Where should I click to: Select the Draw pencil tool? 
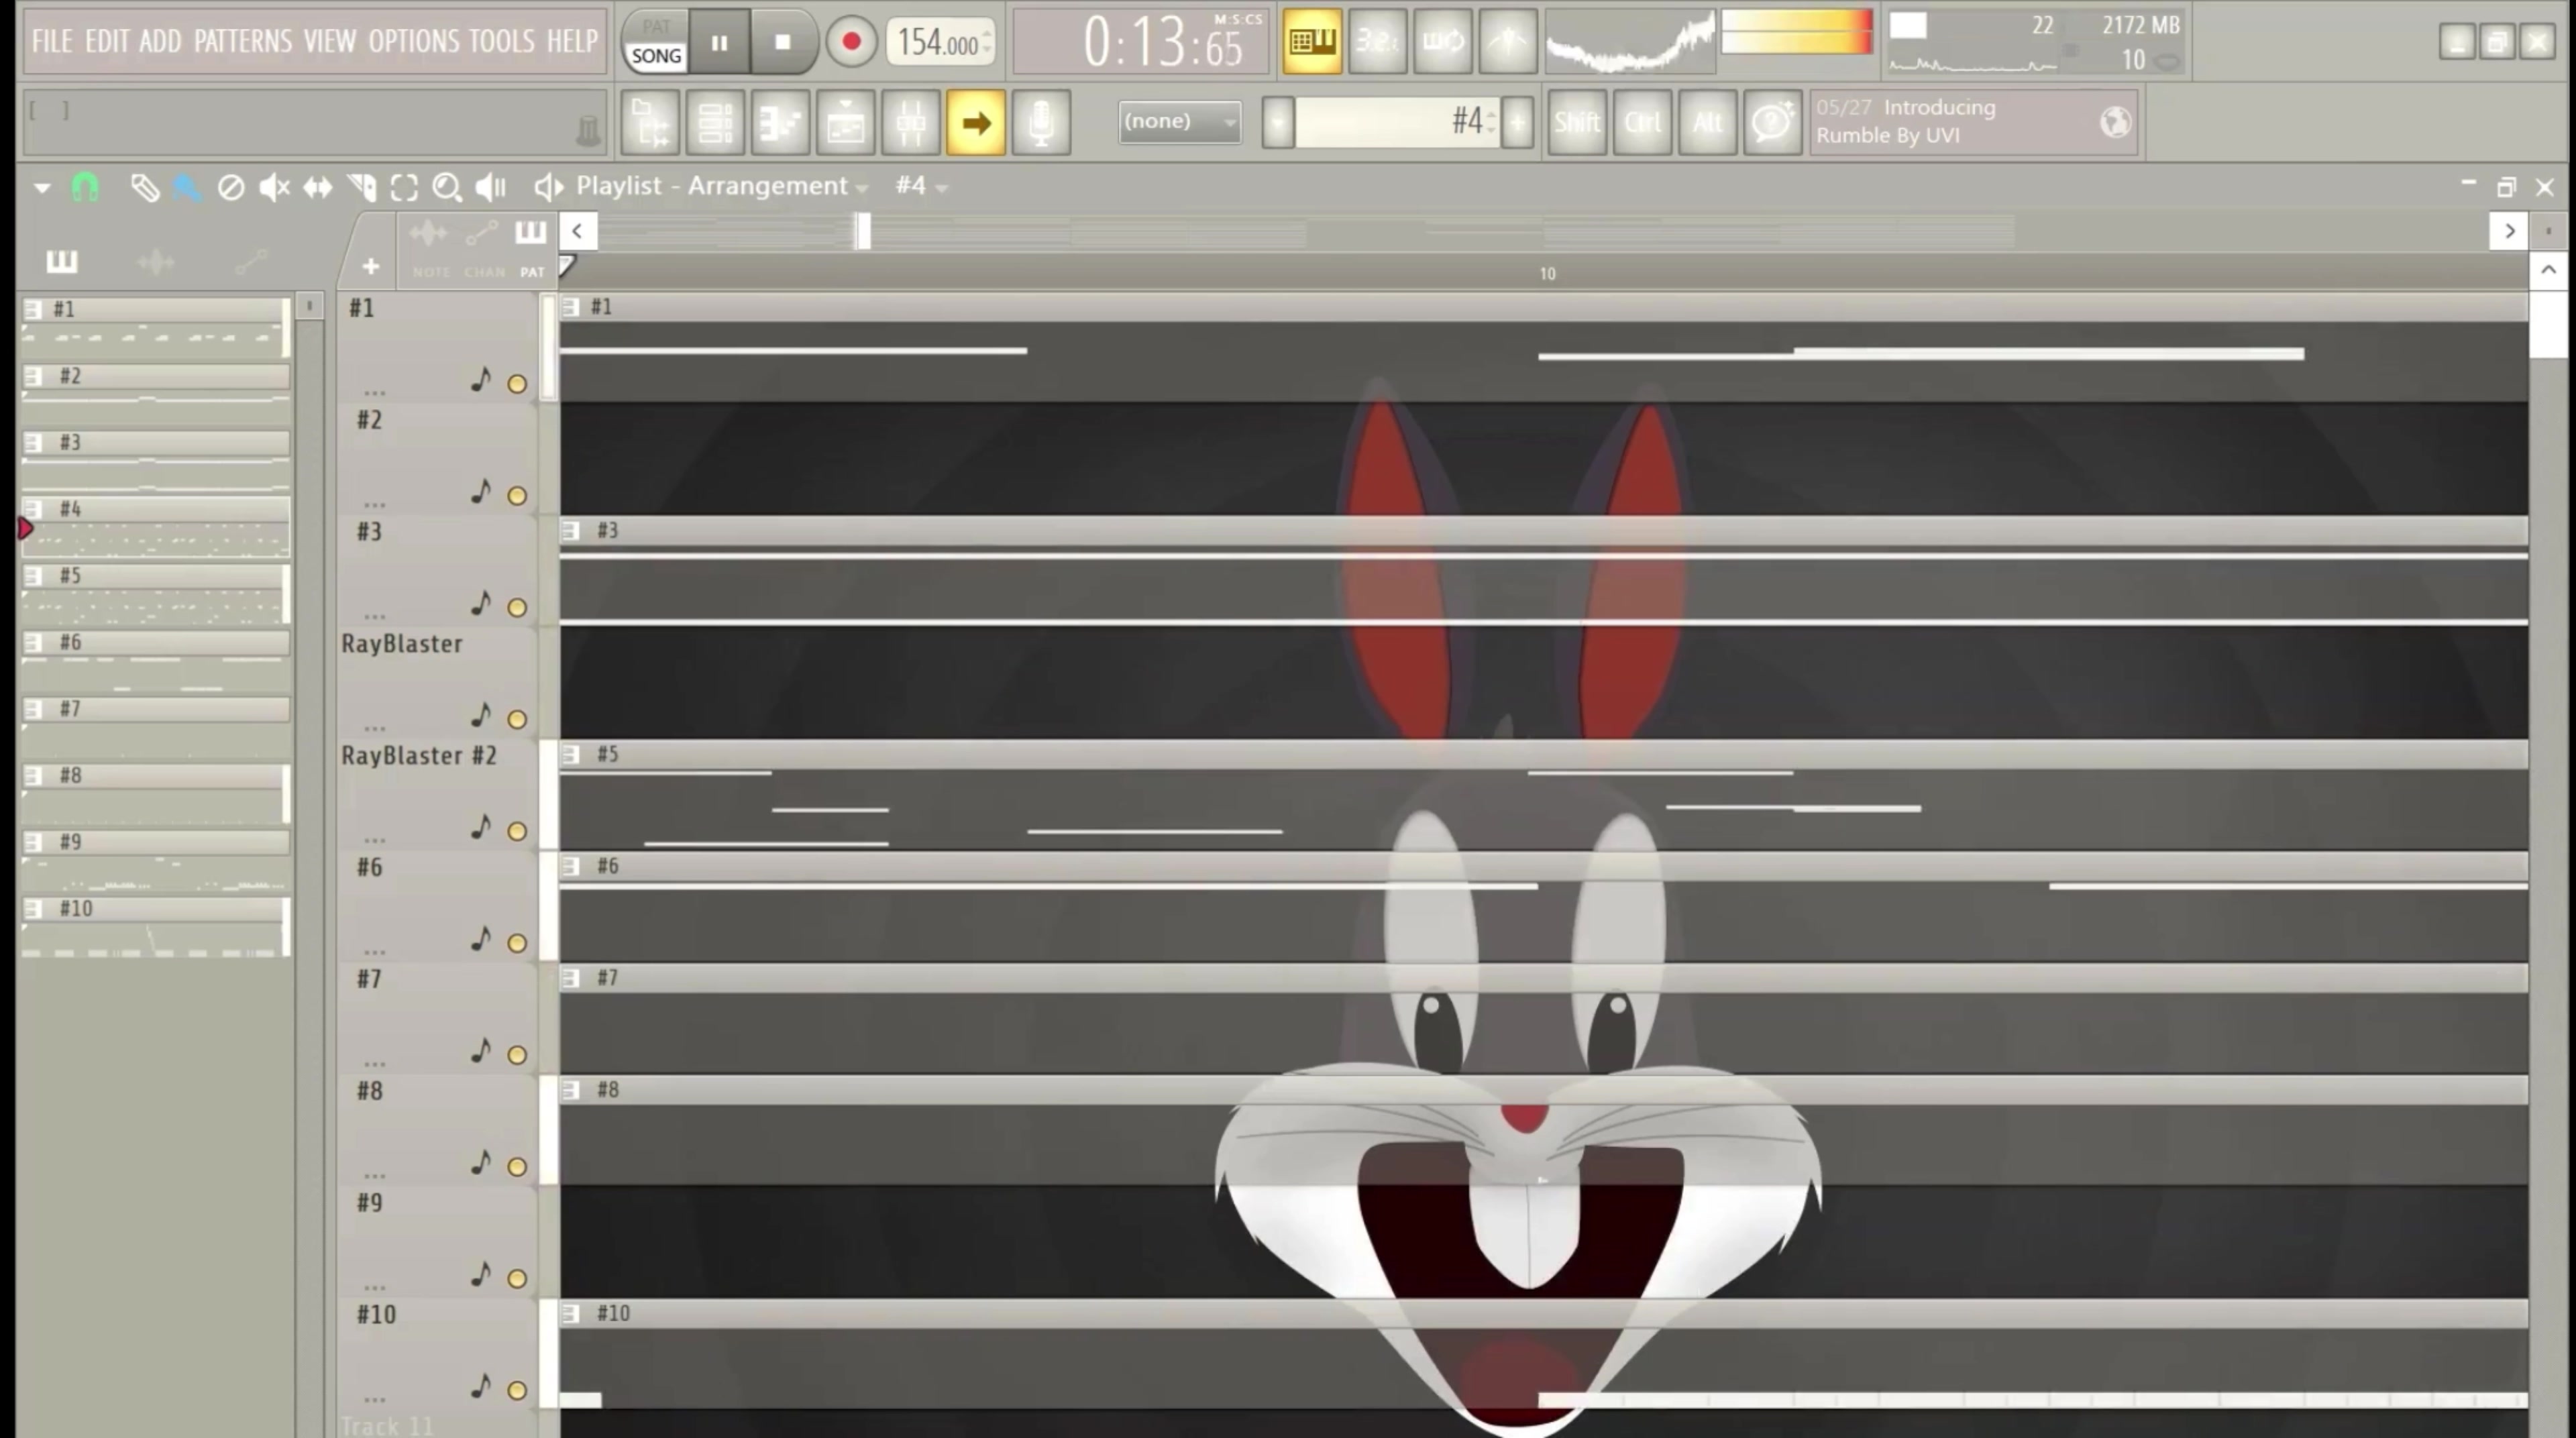(x=145, y=187)
